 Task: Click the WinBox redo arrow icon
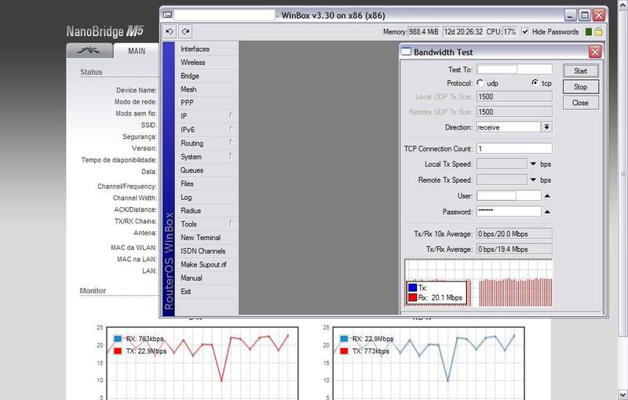pyautogui.click(x=185, y=31)
